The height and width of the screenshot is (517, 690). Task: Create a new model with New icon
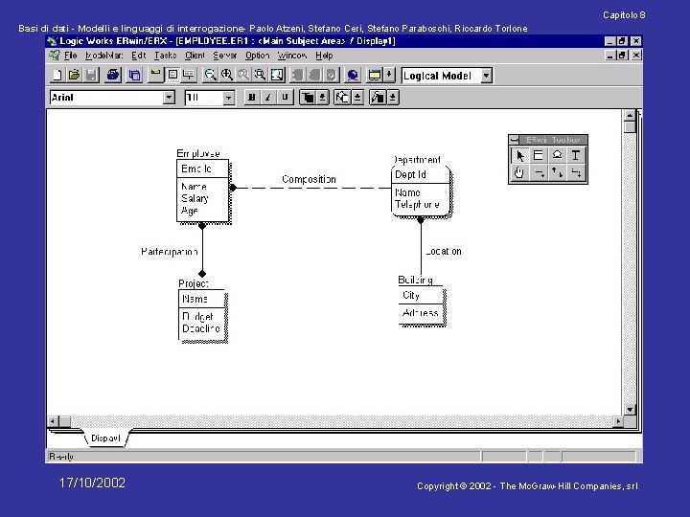tap(57, 76)
